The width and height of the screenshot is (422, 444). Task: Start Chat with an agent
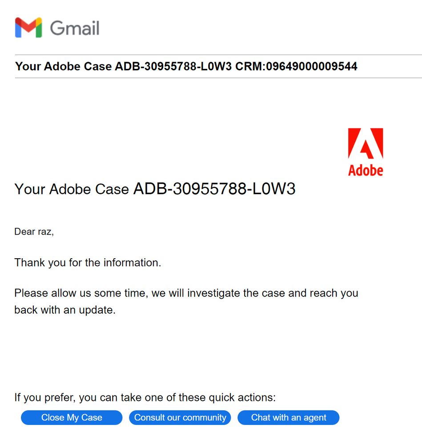point(288,417)
